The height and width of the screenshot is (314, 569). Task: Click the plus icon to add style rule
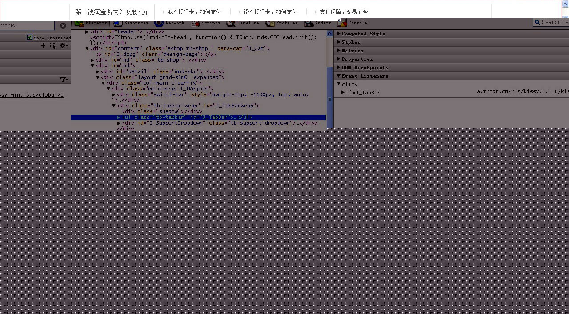click(43, 46)
